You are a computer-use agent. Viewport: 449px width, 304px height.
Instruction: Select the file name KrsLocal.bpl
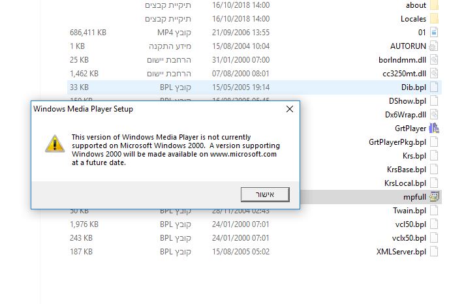405,183
